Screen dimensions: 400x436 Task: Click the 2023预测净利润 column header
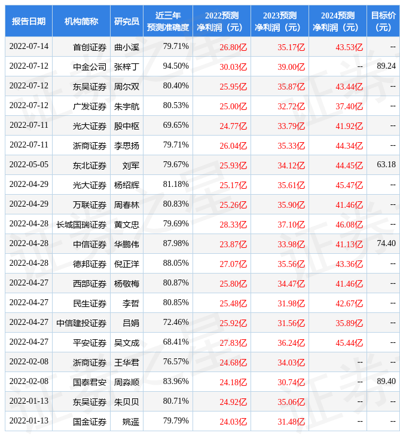pos(280,21)
